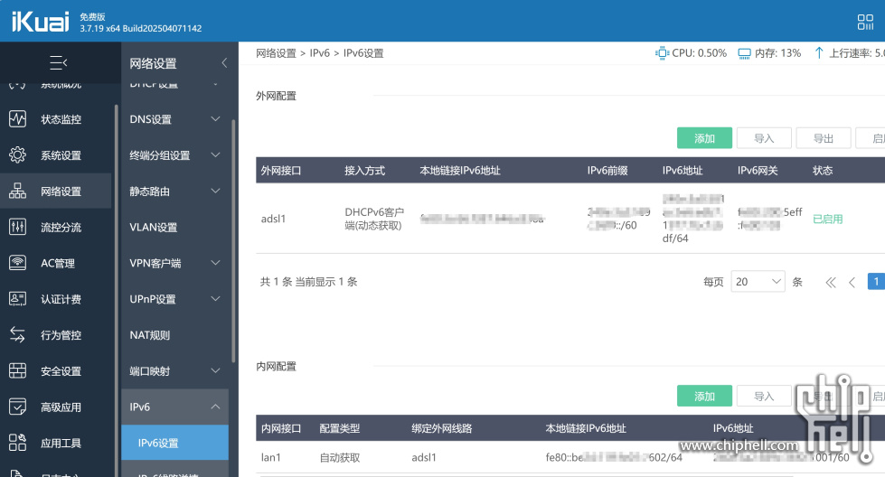Expand the 静态路由 submenu
Viewport: 885px width, 477px height.
click(216, 192)
